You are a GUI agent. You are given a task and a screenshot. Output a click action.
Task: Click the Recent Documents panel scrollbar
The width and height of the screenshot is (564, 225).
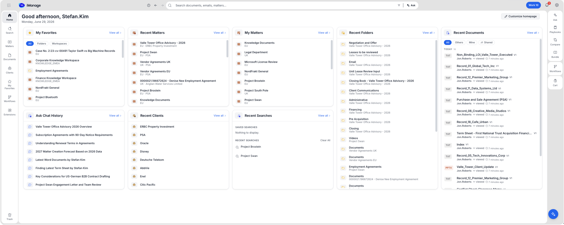point(541,97)
